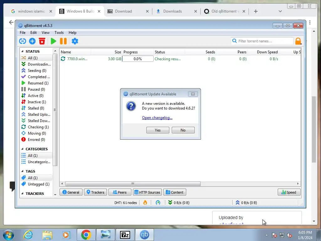Select the 7700.0.win torrent row
Screen dimensions: 321x241
[180, 59]
